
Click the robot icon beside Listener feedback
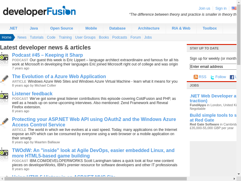pyautogui.click(x=4, y=97)
